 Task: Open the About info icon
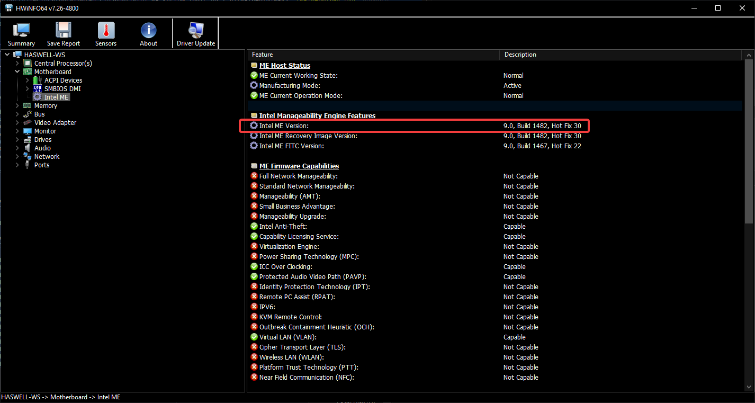[148, 30]
